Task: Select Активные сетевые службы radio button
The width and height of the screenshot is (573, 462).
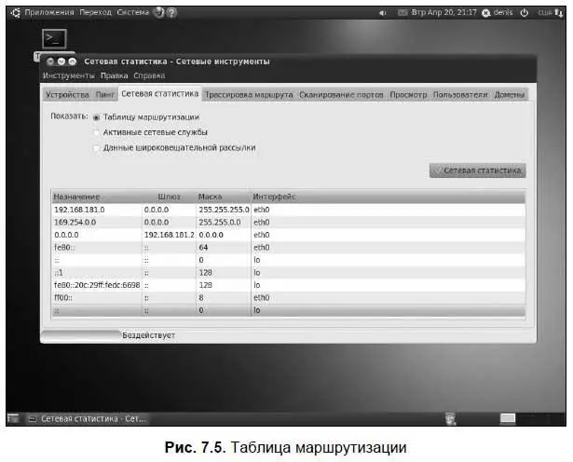Action: pyautogui.click(x=97, y=132)
